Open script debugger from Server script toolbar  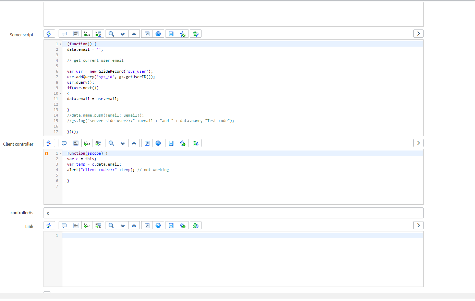tap(196, 34)
